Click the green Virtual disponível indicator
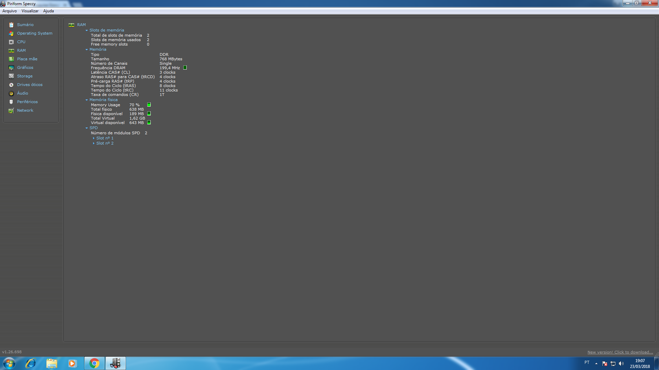 click(x=149, y=123)
